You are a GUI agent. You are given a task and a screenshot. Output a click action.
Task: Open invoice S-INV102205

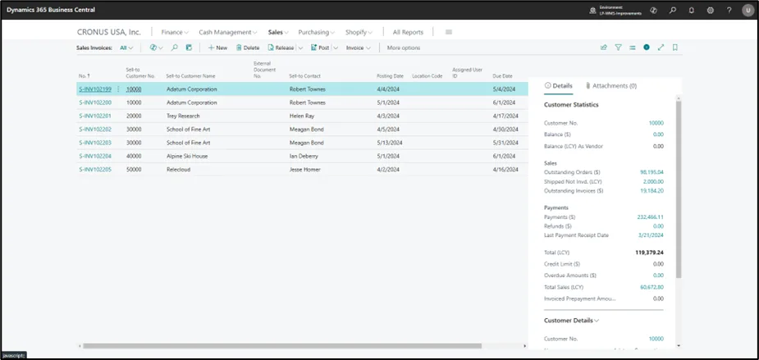point(95,170)
